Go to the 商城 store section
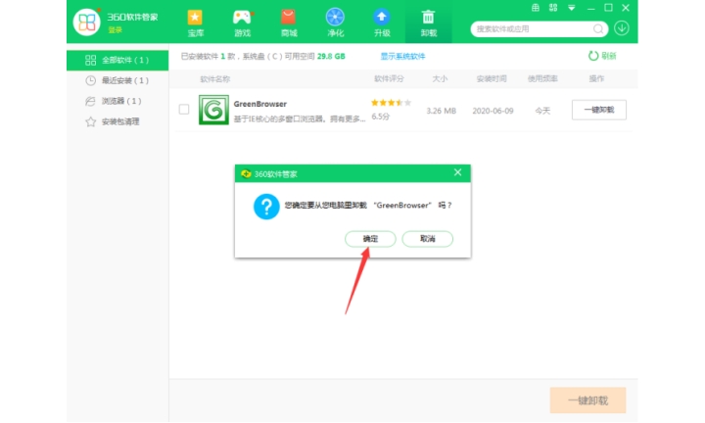Image resolution: width=705 pixels, height=423 pixels. [x=288, y=23]
